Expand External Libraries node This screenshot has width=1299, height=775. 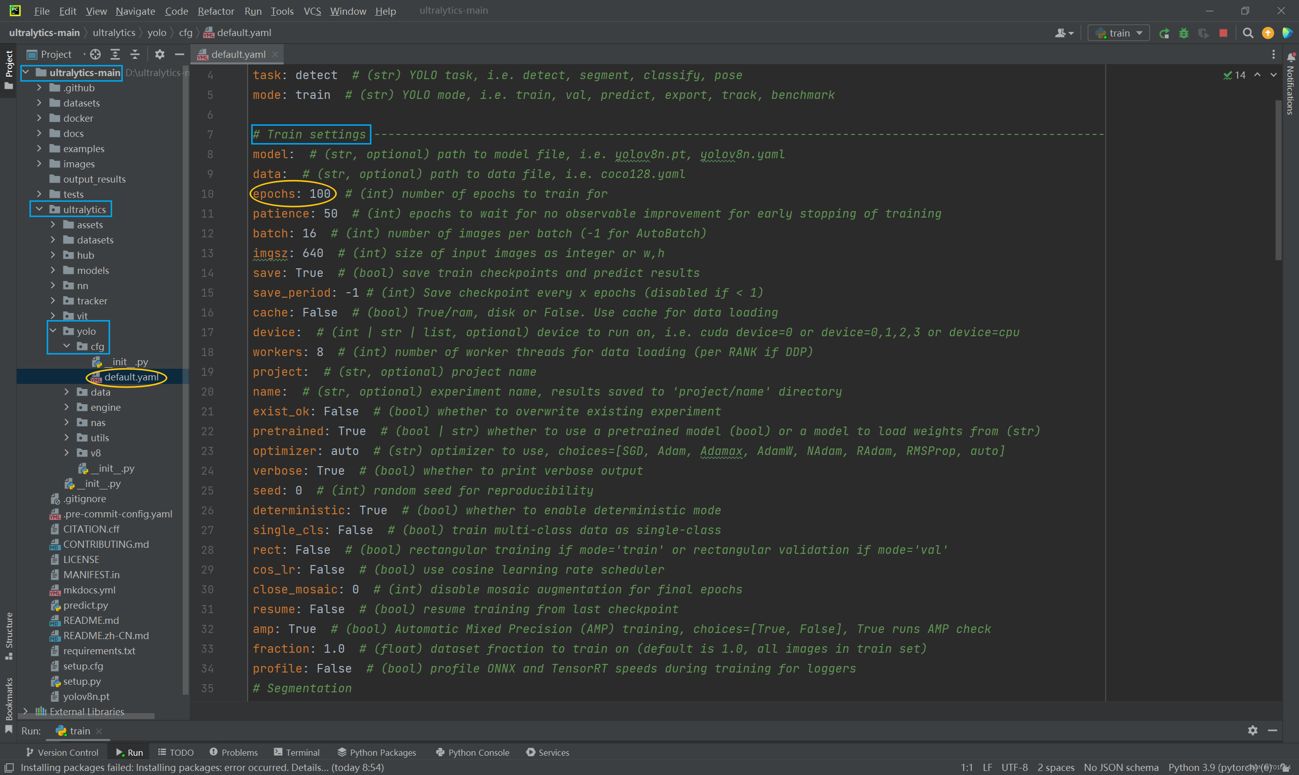tap(25, 712)
